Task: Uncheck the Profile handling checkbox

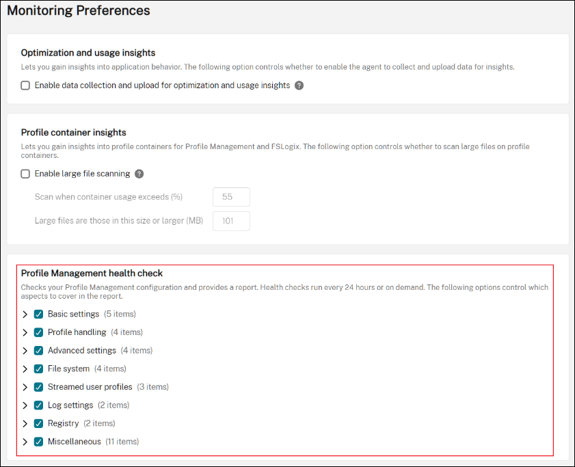Action: coord(38,332)
